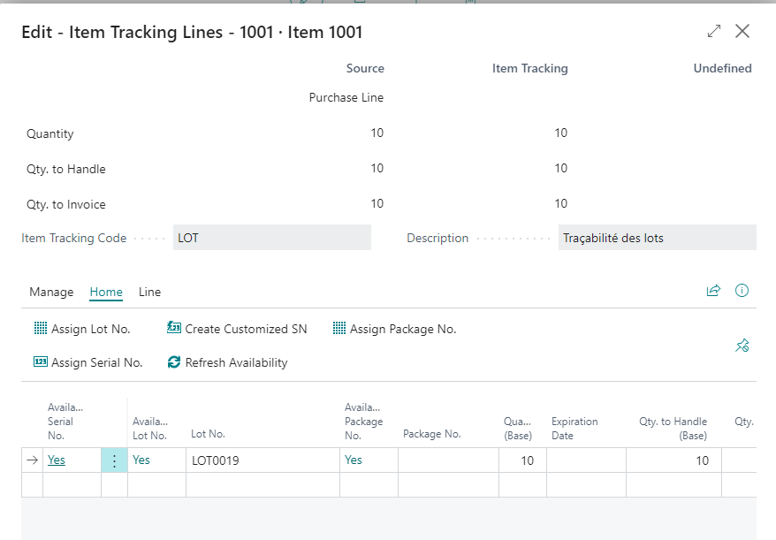This screenshot has width=776, height=540.
Task: Click the Item Tracking column heading
Action: point(530,68)
